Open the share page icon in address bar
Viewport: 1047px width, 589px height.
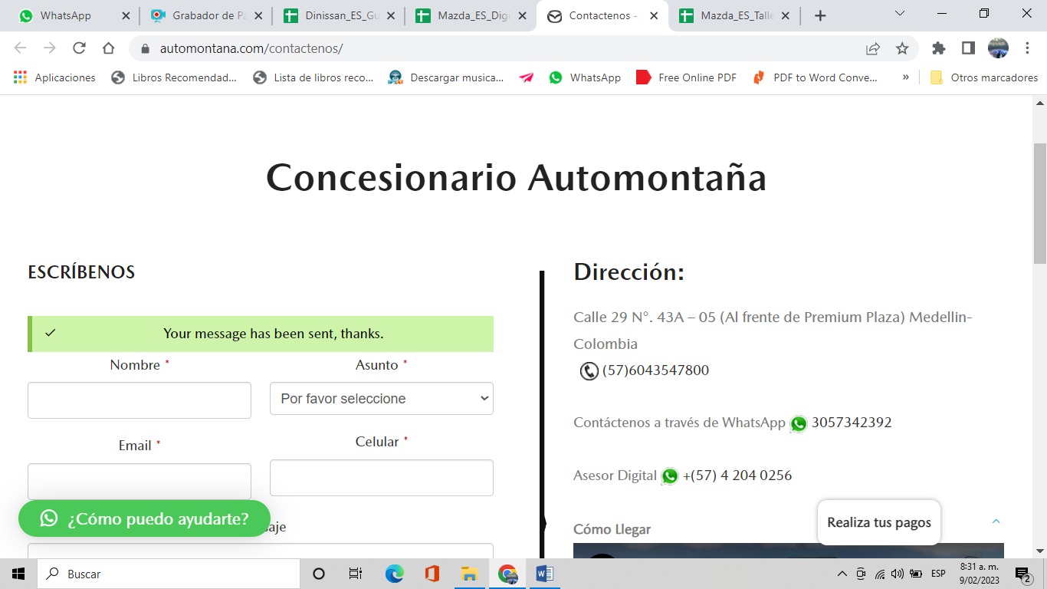coord(873,48)
